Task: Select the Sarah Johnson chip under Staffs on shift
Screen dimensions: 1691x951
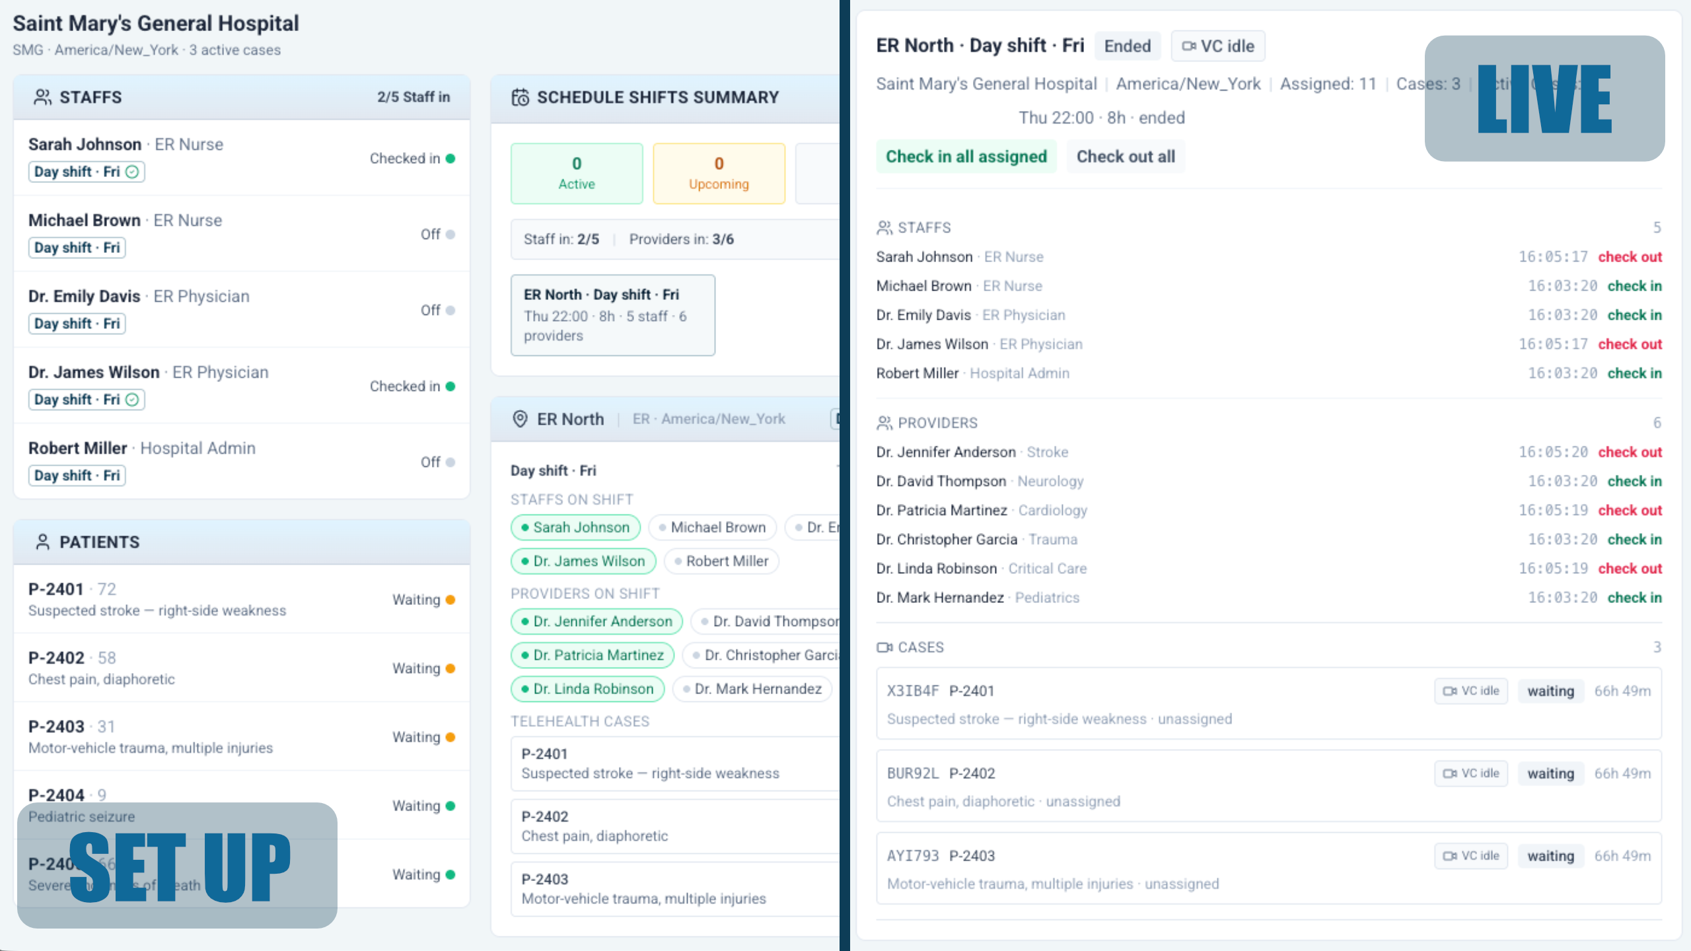Action: pyautogui.click(x=575, y=527)
